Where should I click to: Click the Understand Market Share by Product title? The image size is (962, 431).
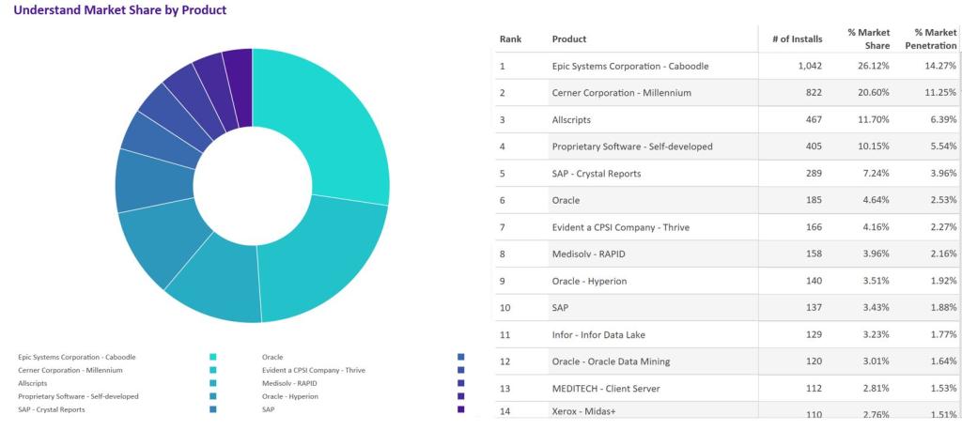120,9
